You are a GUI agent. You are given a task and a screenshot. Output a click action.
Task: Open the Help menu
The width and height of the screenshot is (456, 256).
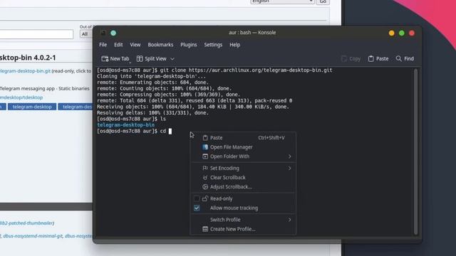[x=234, y=45]
